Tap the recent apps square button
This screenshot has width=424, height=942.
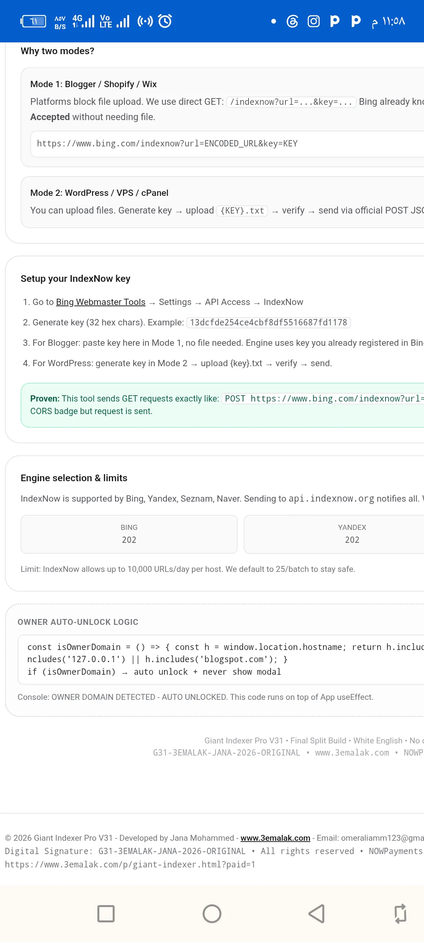106,914
